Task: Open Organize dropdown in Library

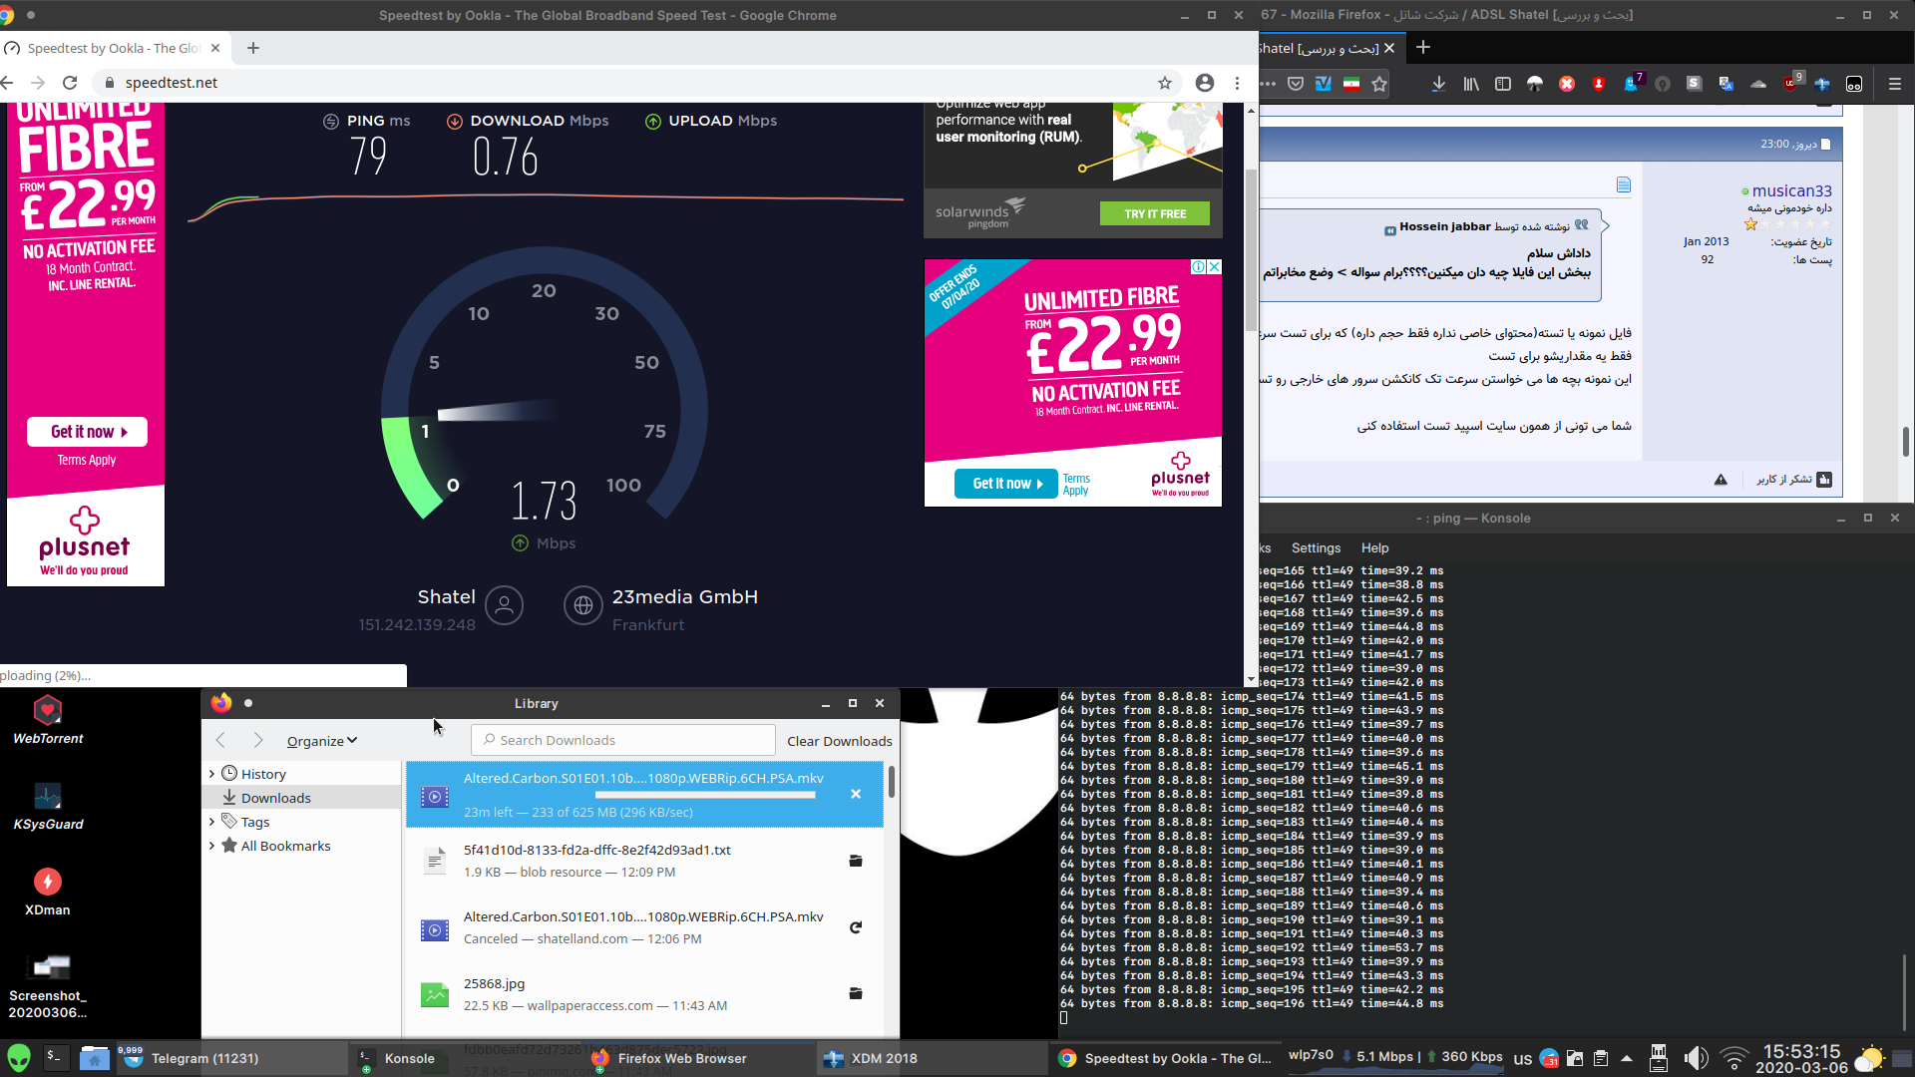Action: [x=321, y=741]
